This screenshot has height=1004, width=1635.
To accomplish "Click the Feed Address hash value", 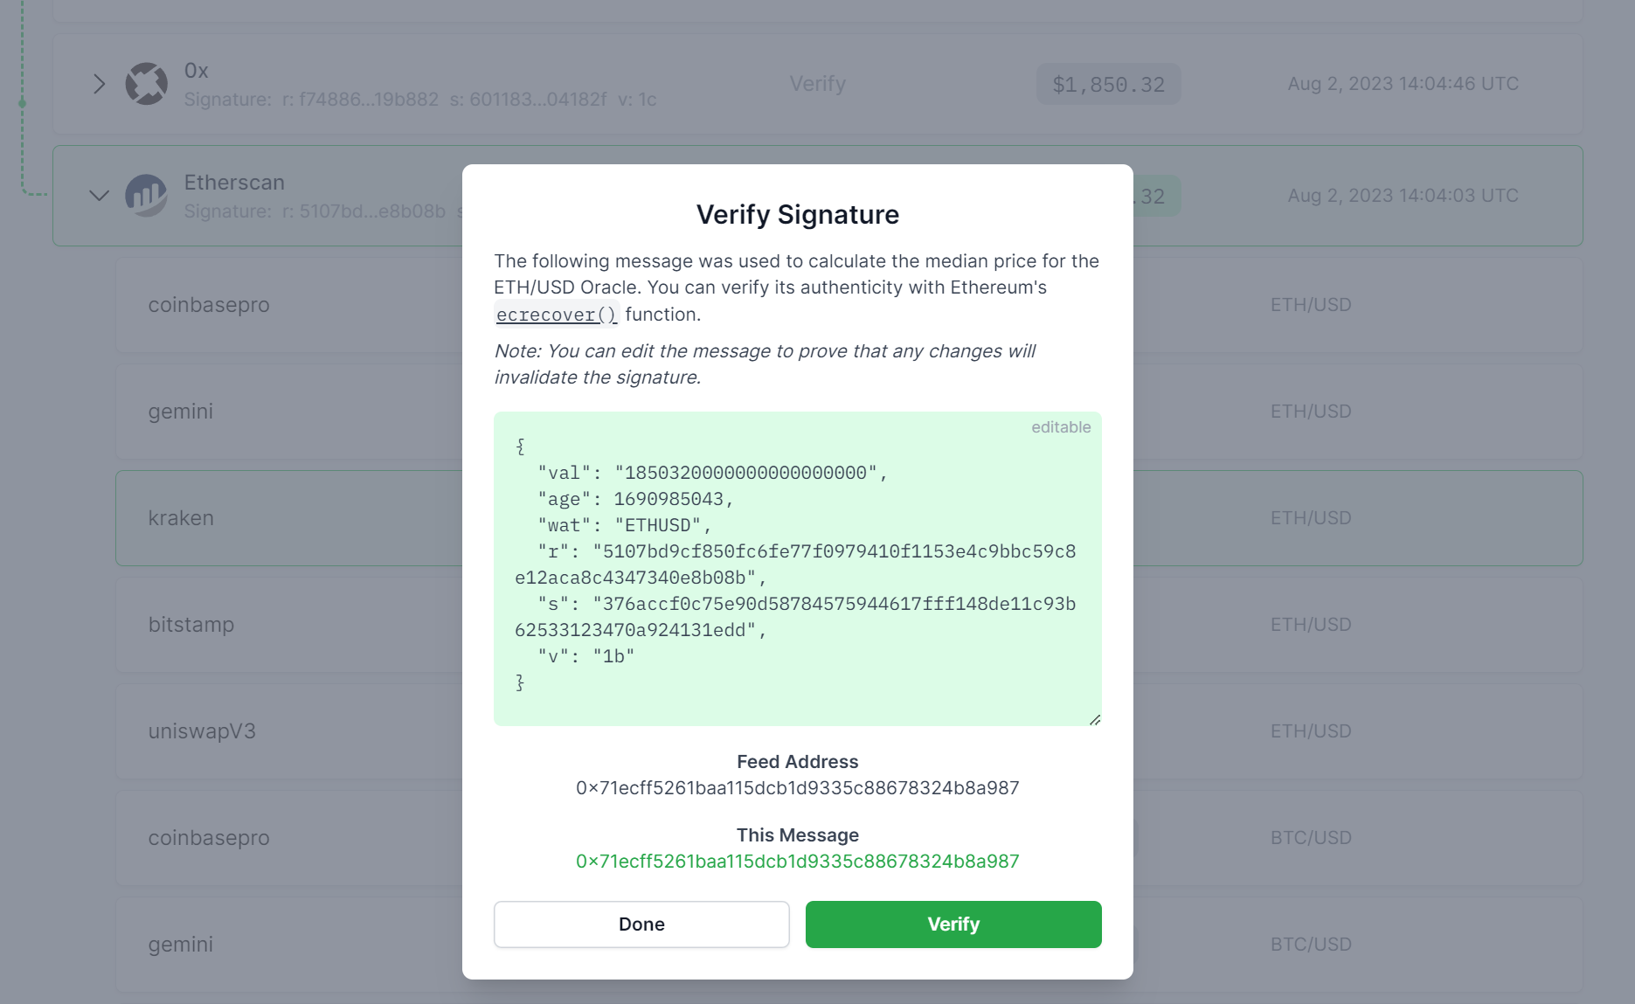I will tap(798, 788).
